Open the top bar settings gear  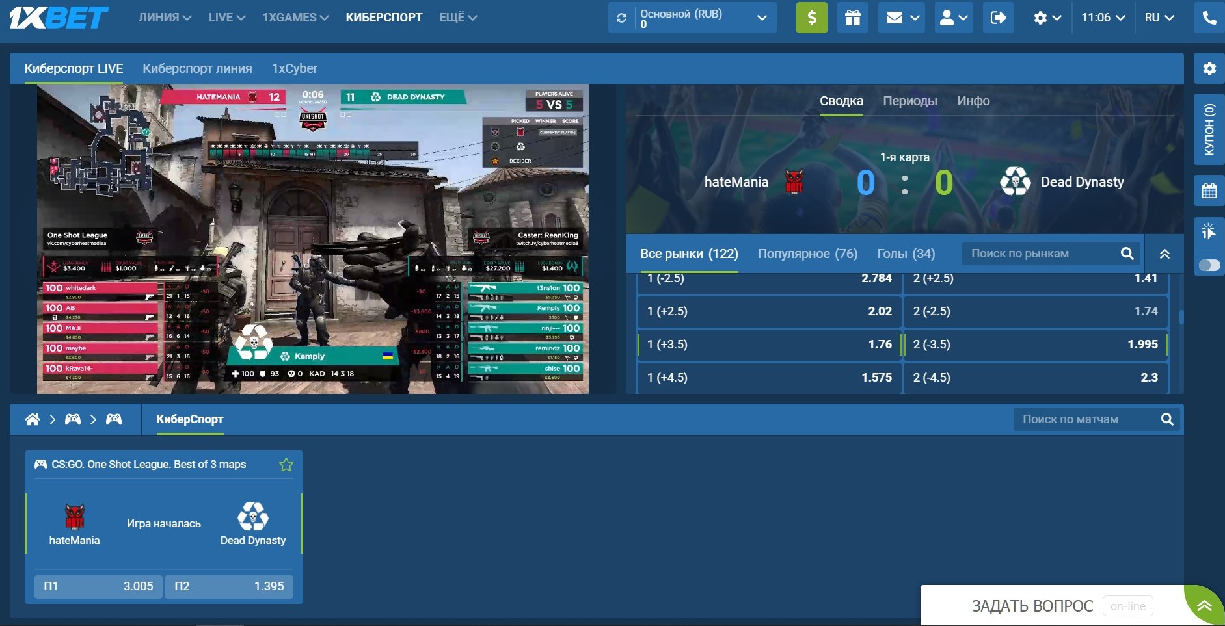tap(1047, 18)
